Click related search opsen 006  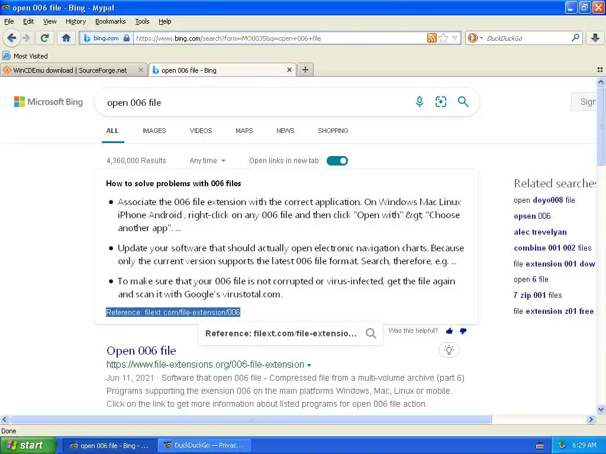[532, 216]
